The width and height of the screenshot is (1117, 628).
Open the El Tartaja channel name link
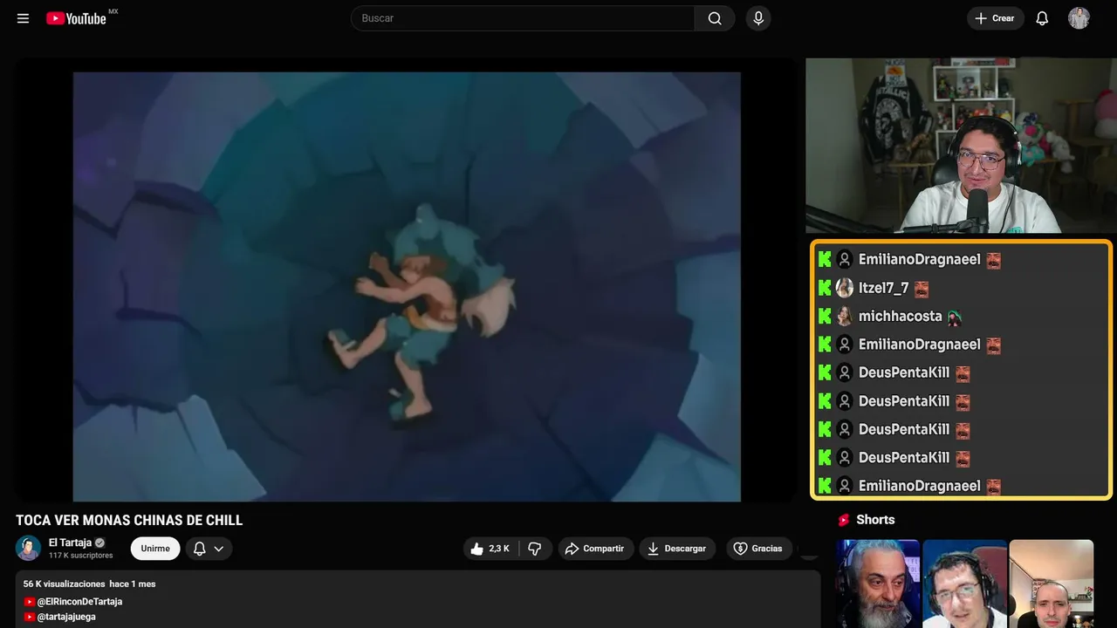pyautogui.click(x=71, y=543)
